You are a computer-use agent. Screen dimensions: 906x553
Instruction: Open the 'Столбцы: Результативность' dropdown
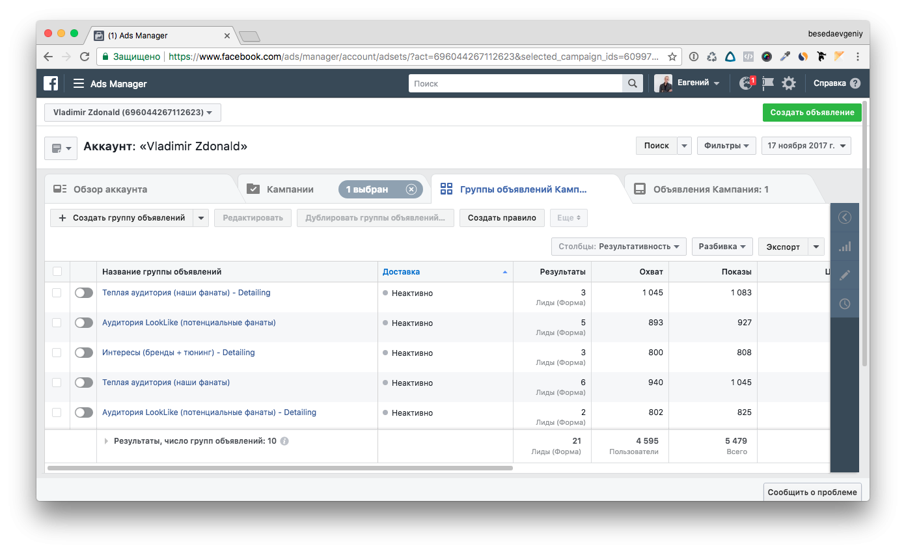tap(618, 247)
